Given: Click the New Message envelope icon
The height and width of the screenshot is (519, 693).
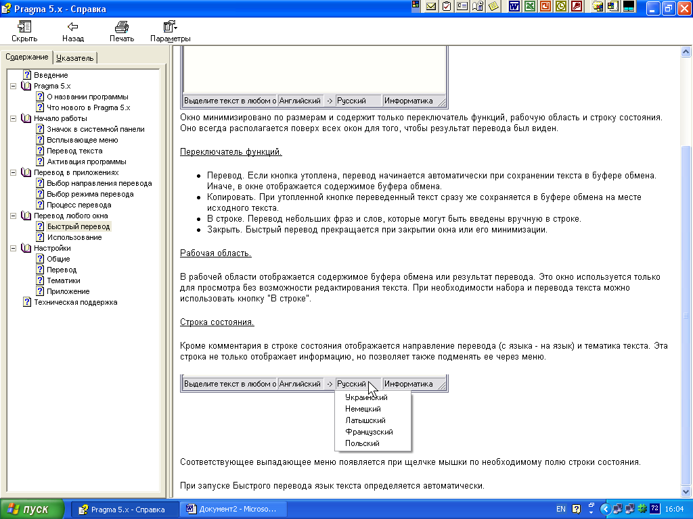Looking at the screenshot, I should click(431, 7).
